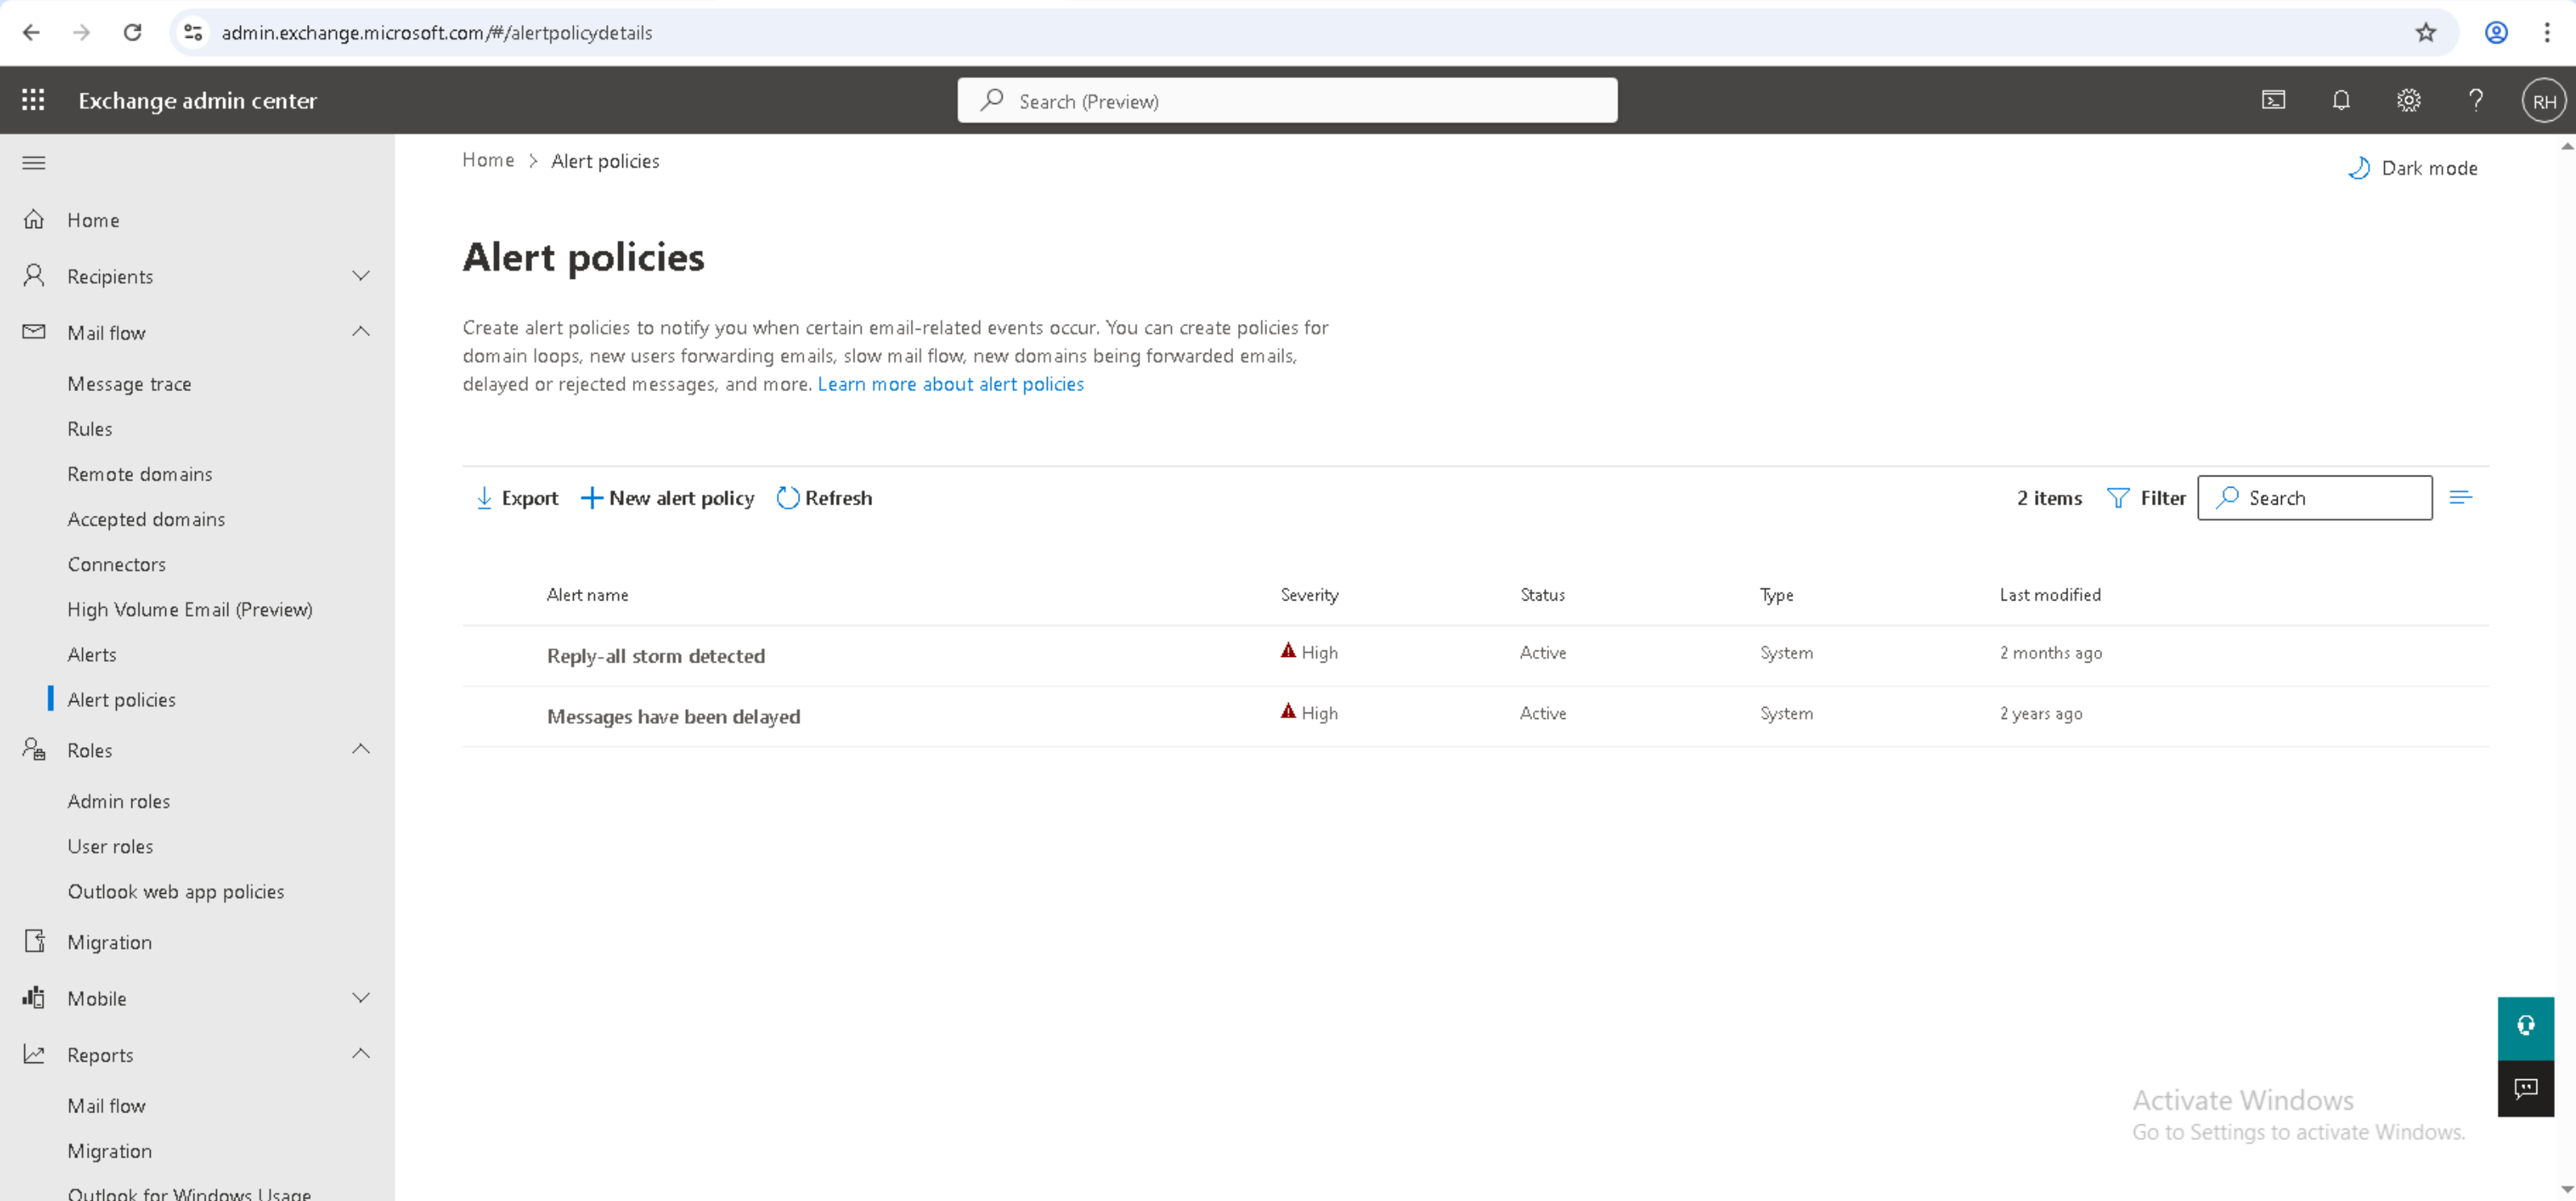The width and height of the screenshot is (2576, 1201).
Task: Open Cloud Shell icon in header
Action: (x=2273, y=100)
